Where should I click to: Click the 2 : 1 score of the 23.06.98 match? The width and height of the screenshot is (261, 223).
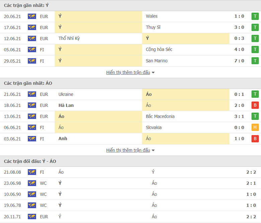pos(251,183)
